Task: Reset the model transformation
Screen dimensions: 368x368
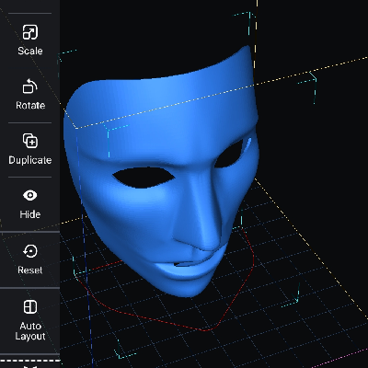Action: click(x=30, y=259)
